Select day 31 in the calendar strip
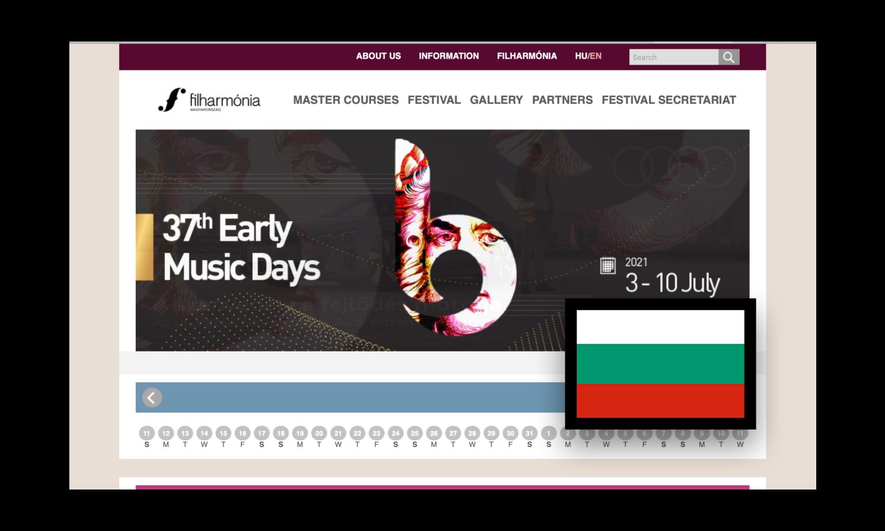The width and height of the screenshot is (885, 531). pyautogui.click(x=529, y=433)
